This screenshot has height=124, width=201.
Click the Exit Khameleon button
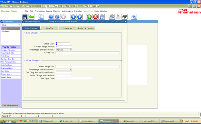10,105
